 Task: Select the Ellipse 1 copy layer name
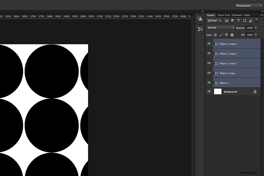[x=227, y=73]
